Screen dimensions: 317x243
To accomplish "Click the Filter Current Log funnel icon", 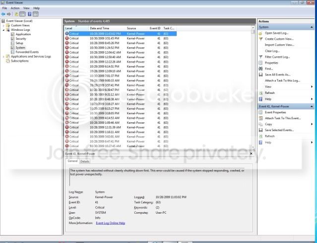I will [260, 57].
